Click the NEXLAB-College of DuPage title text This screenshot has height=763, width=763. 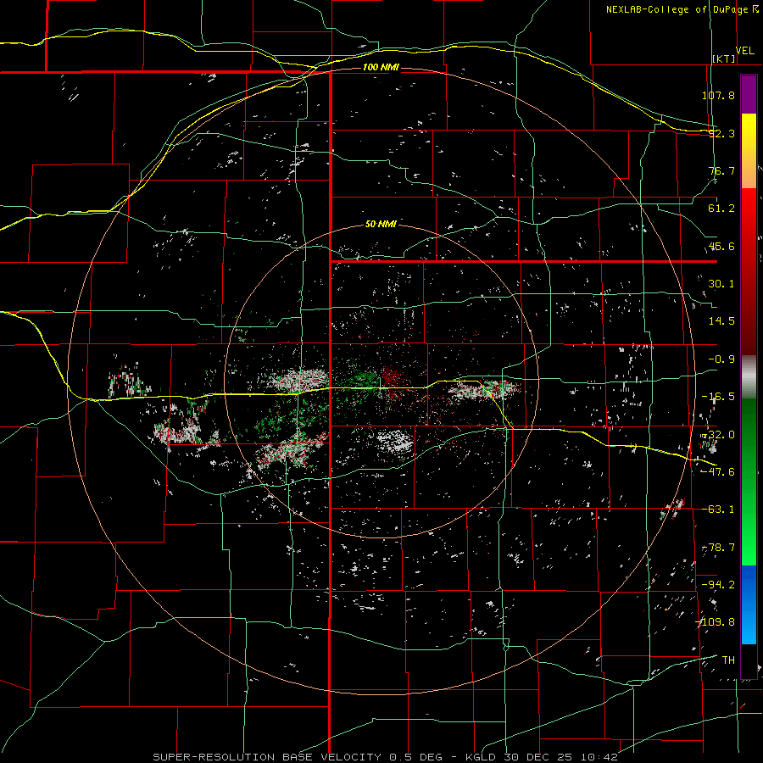(x=677, y=9)
